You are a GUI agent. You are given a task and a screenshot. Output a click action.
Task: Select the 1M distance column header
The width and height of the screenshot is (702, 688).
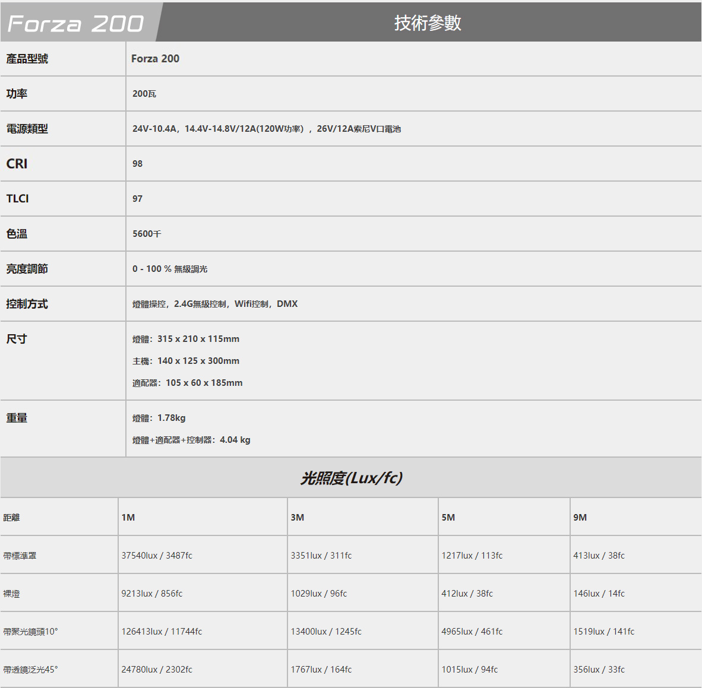(x=128, y=518)
